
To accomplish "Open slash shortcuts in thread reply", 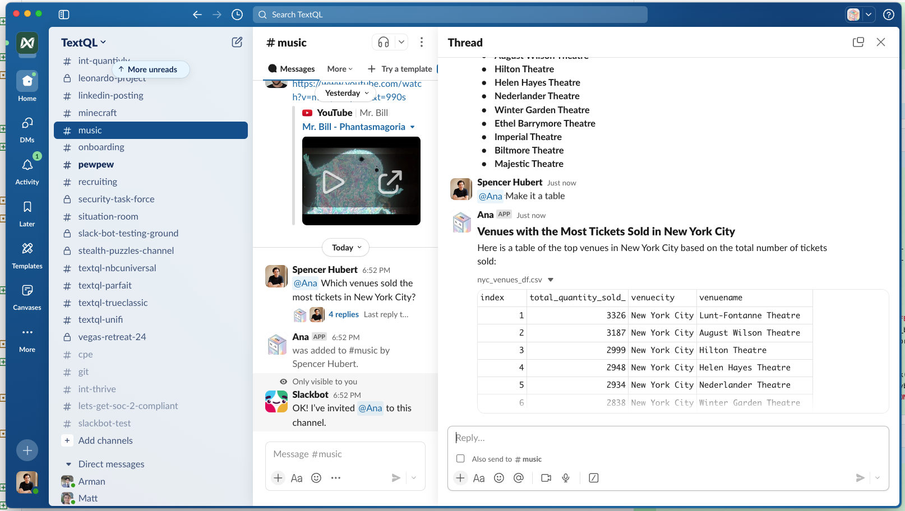I will [x=594, y=478].
